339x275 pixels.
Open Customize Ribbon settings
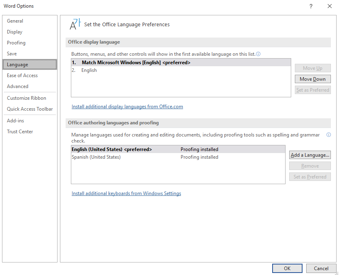(30, 98)
